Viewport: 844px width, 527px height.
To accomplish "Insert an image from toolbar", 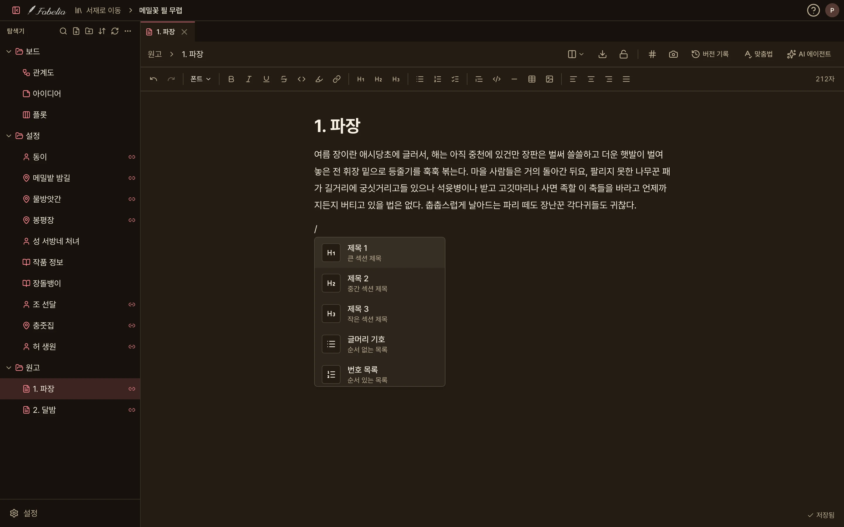I will tap(549, 79).
